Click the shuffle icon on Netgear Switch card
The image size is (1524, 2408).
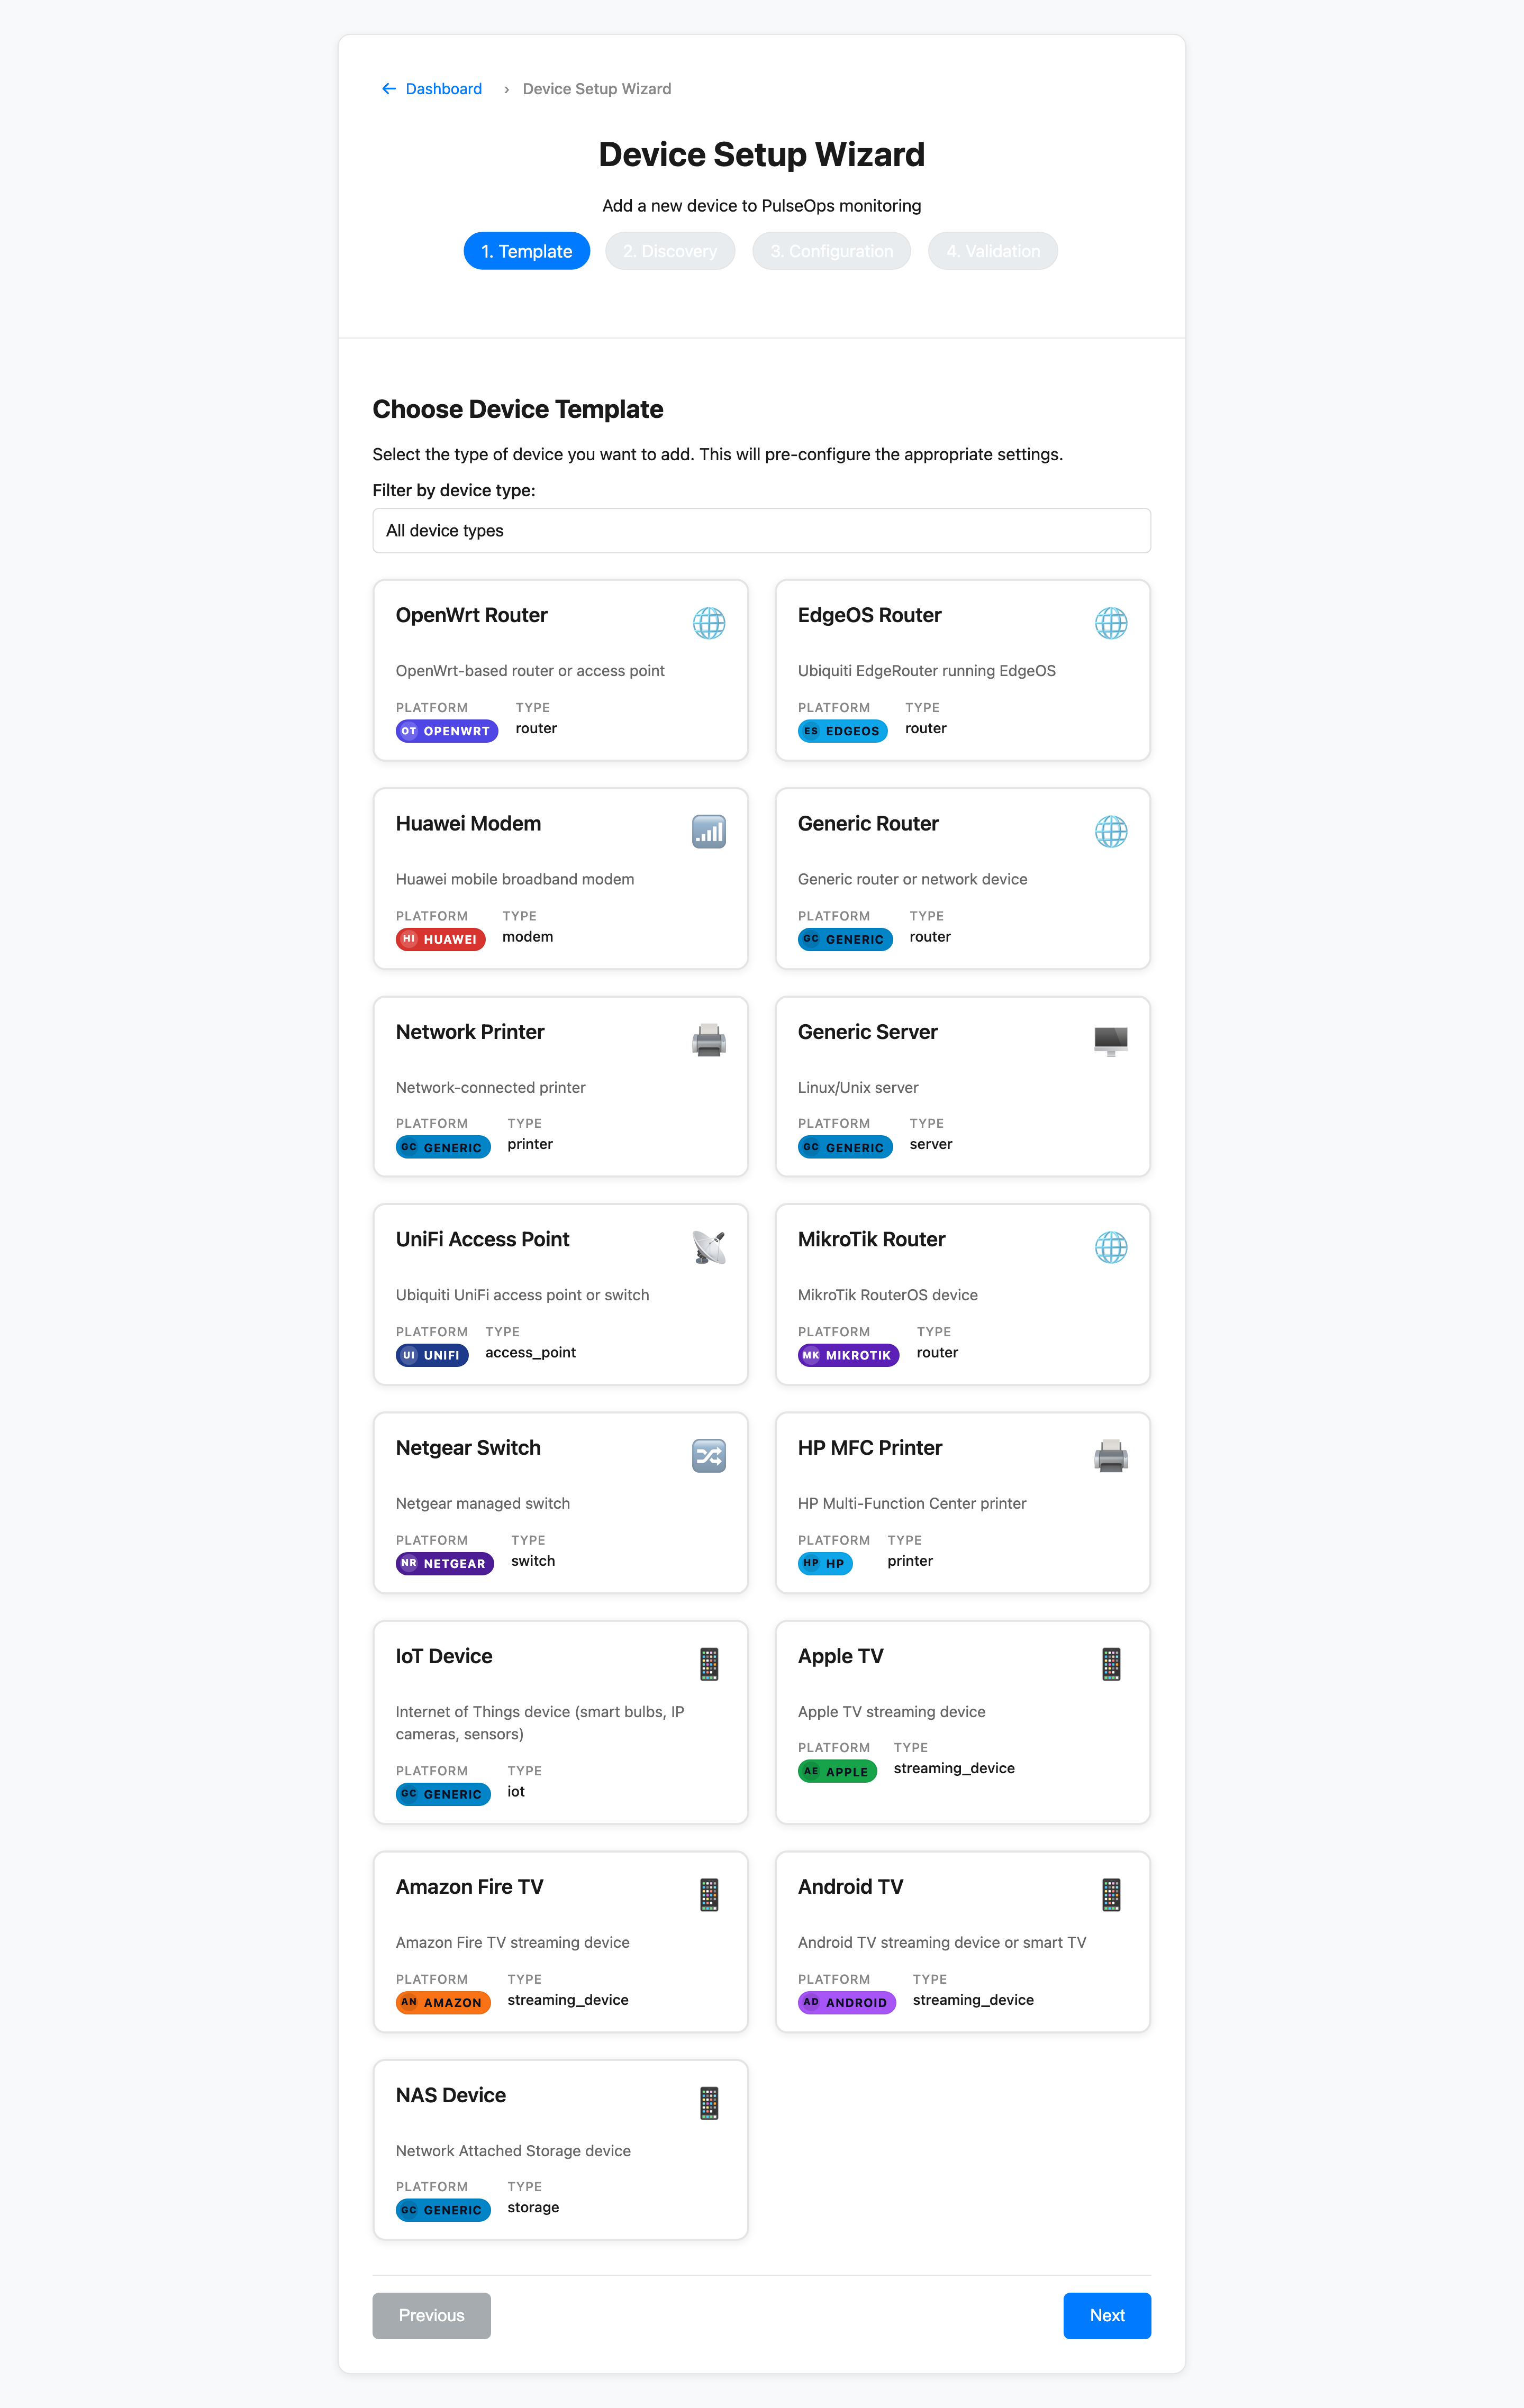point(709,1455)
